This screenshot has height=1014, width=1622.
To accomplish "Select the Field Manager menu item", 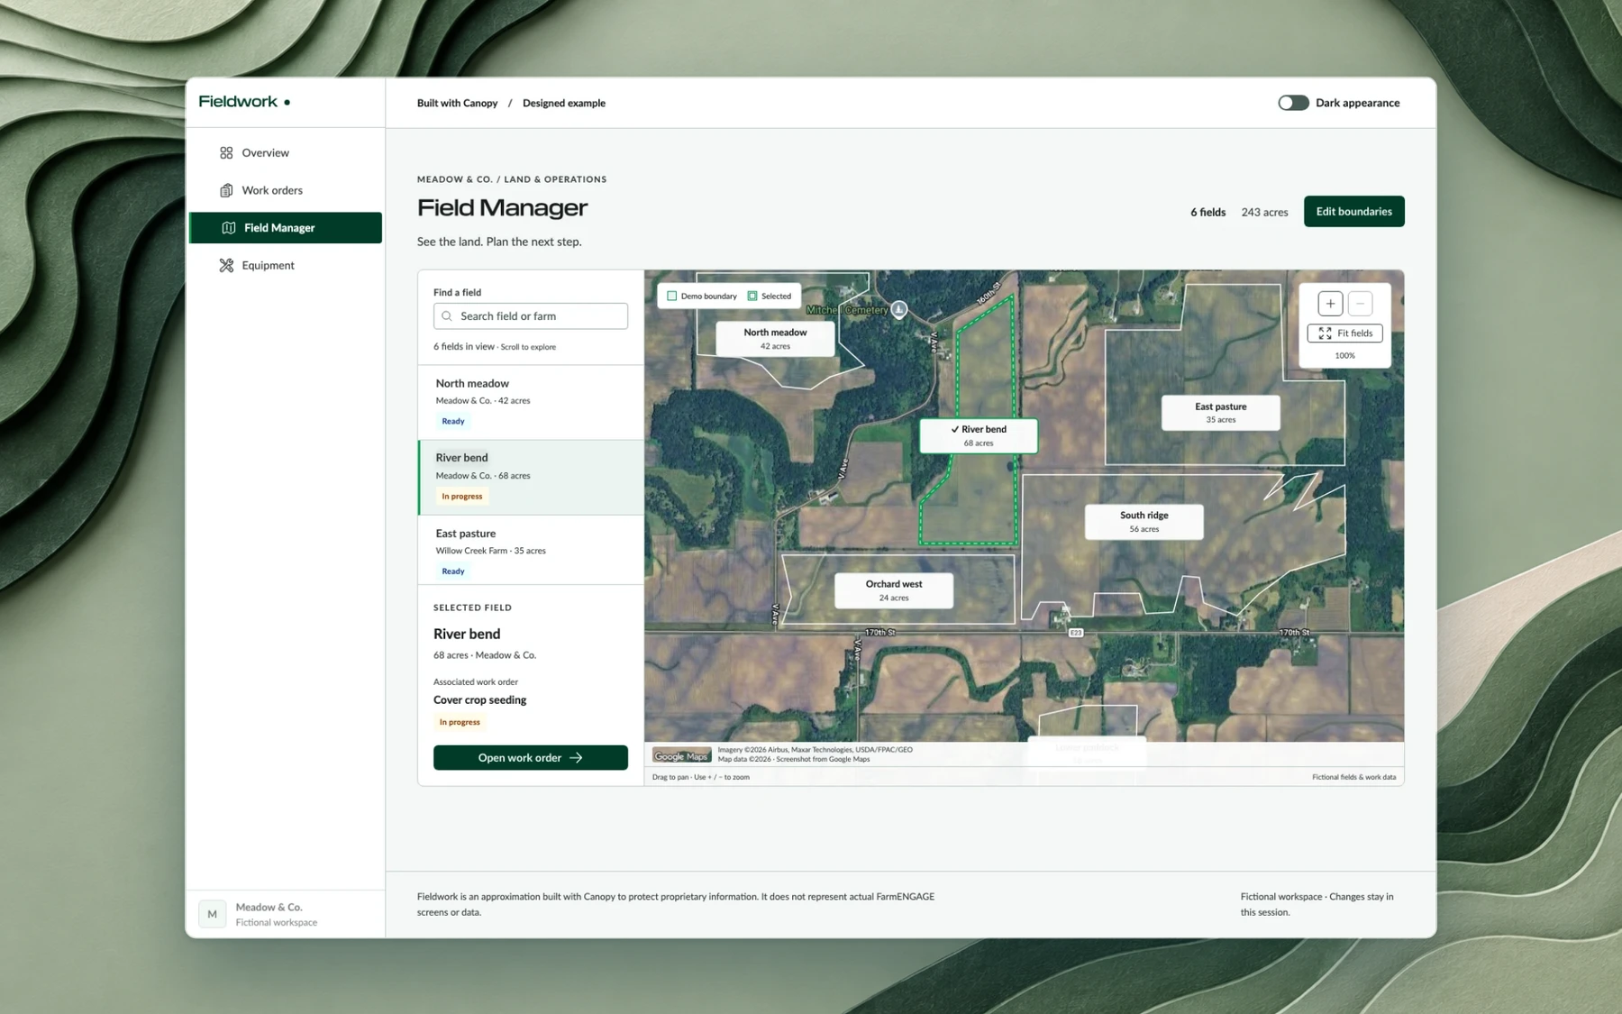I will click(x=286, y=228).
